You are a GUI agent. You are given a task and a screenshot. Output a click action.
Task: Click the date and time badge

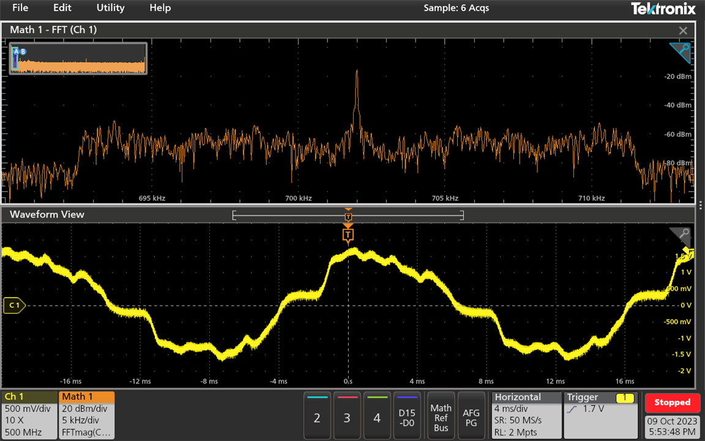(672, 426)
